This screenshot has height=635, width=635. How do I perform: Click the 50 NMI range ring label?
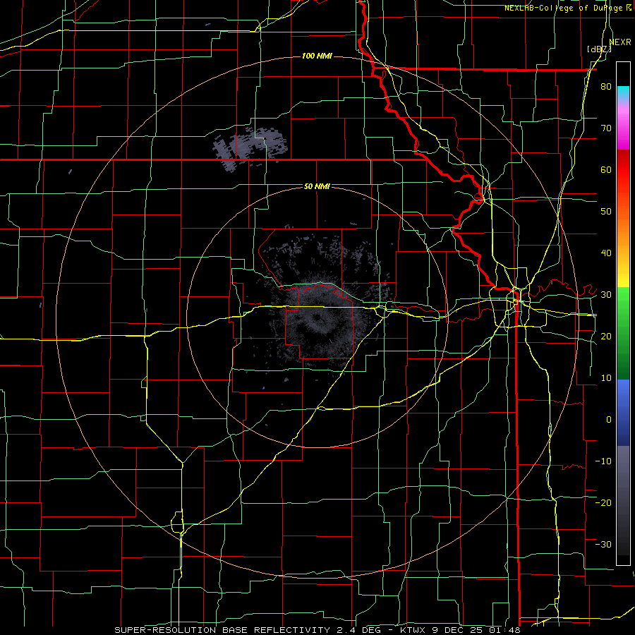click(x=317, y=187)
